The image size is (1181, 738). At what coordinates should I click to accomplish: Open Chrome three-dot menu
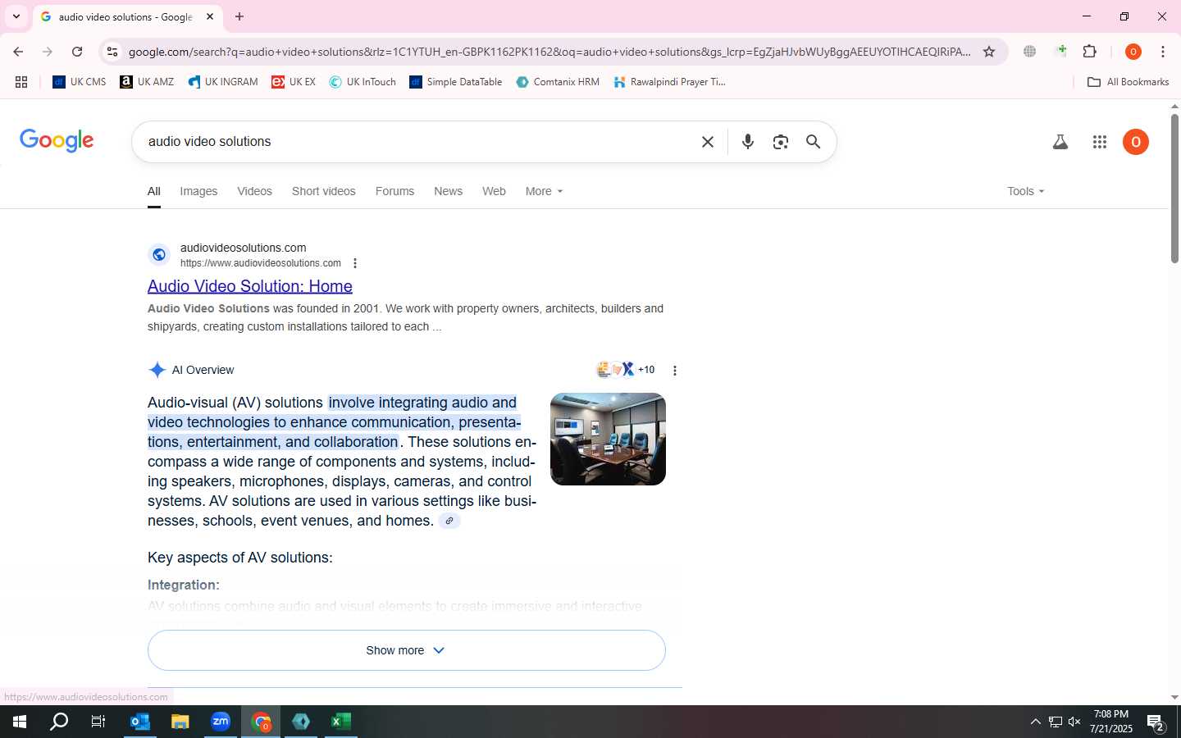[1163, 52]
